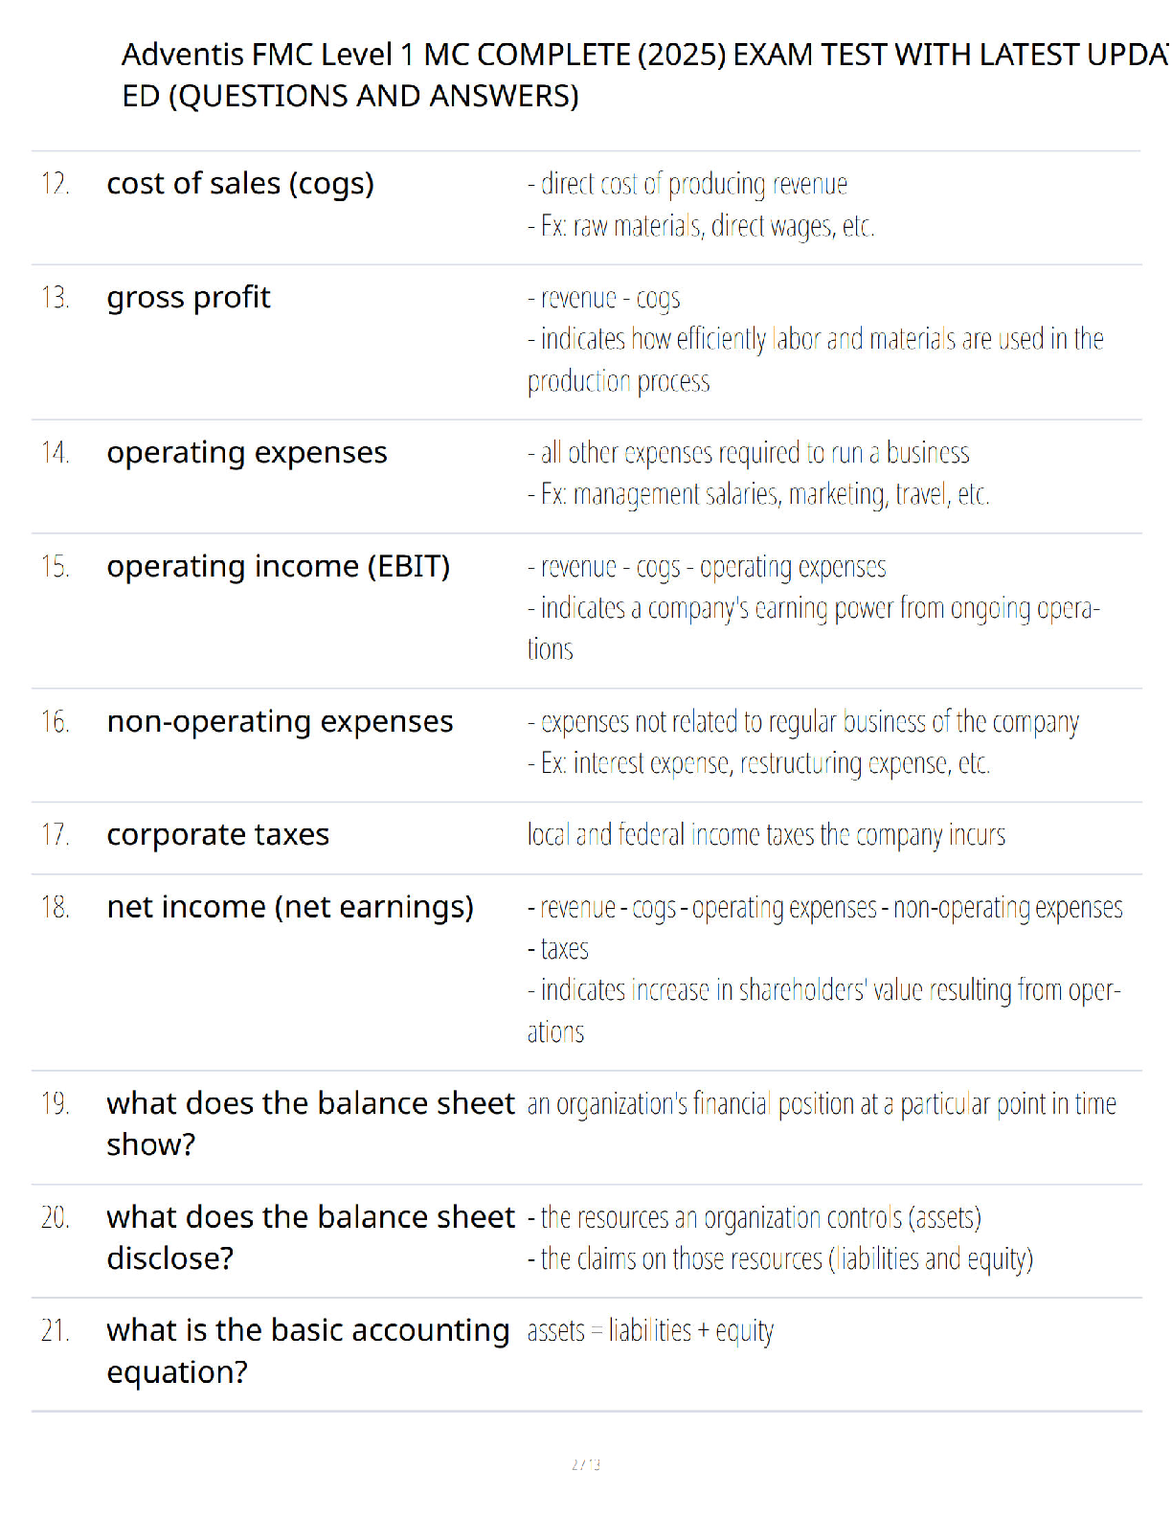Click the definition "direct cost of producing revenue"
The height and width of the screenshot is (1517, 1172).
click(x=687, y=183)
